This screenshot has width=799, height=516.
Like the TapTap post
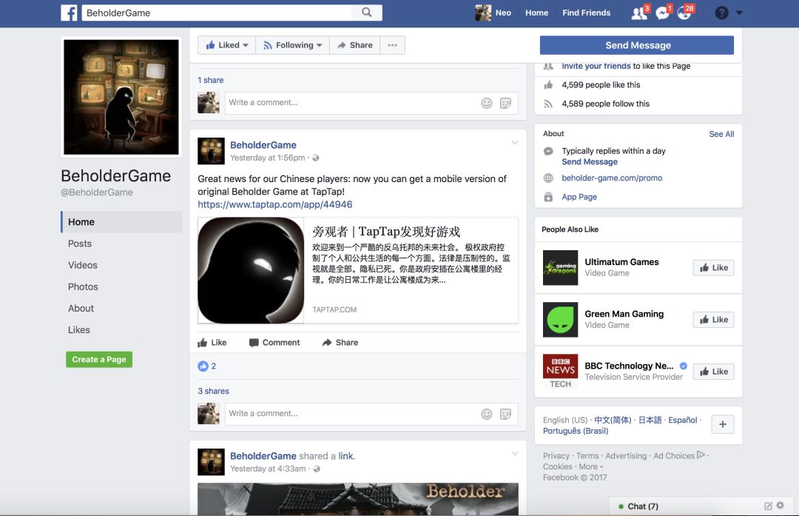[212, 343]
